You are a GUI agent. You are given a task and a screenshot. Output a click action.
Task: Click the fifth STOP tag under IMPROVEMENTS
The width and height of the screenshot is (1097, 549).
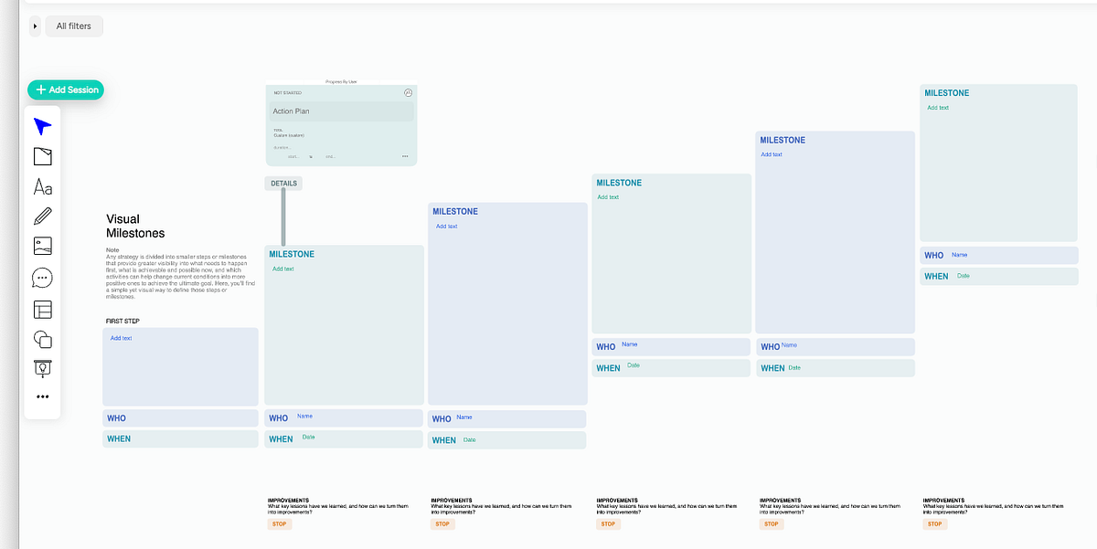tap(934, 524)
